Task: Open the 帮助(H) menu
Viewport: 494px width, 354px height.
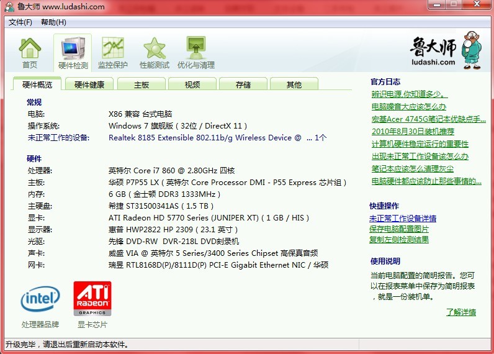Action: (53, 22)
